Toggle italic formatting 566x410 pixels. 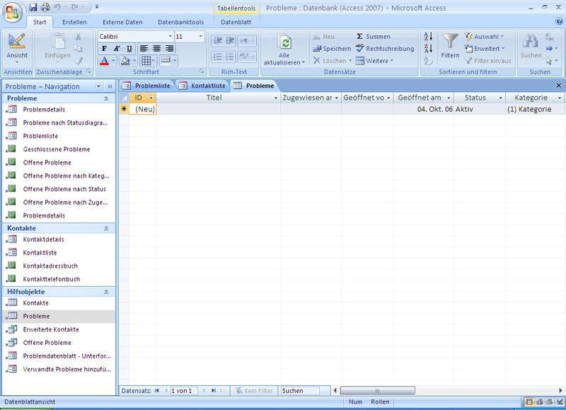115,49
